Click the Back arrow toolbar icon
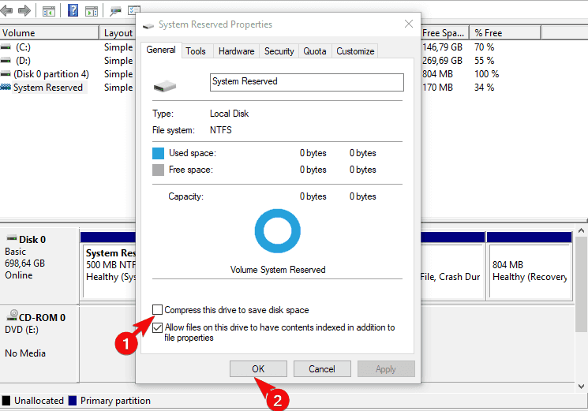 click(x=6, y=10)
